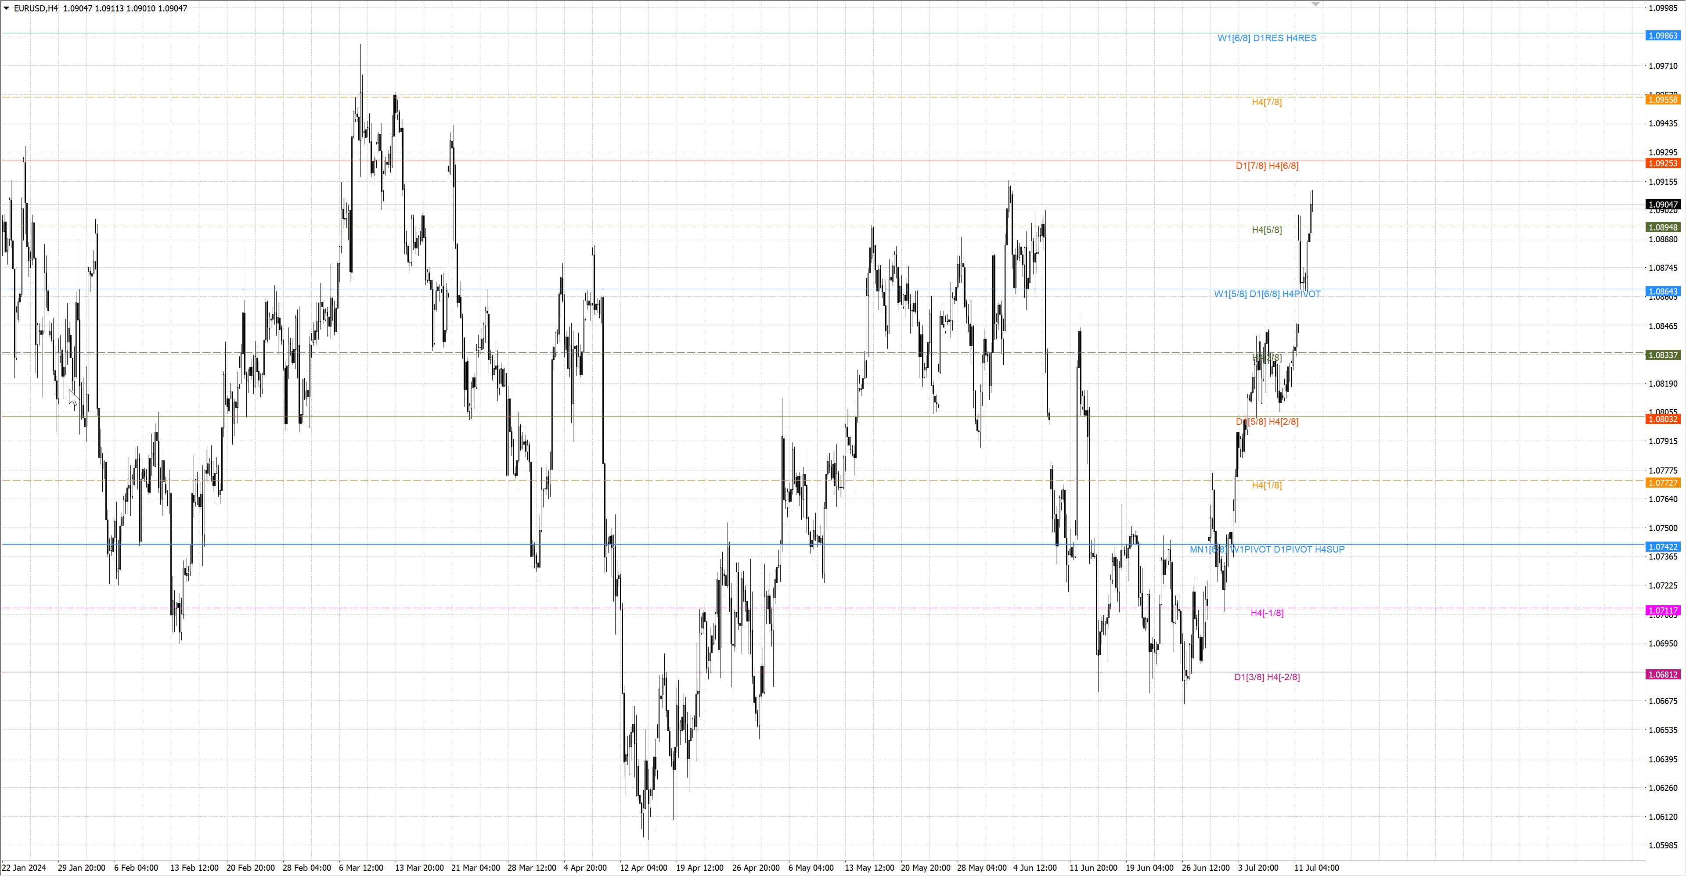
Task: Click the D1[3/8] H4[-2/8] label
Action: (1266, 677)
